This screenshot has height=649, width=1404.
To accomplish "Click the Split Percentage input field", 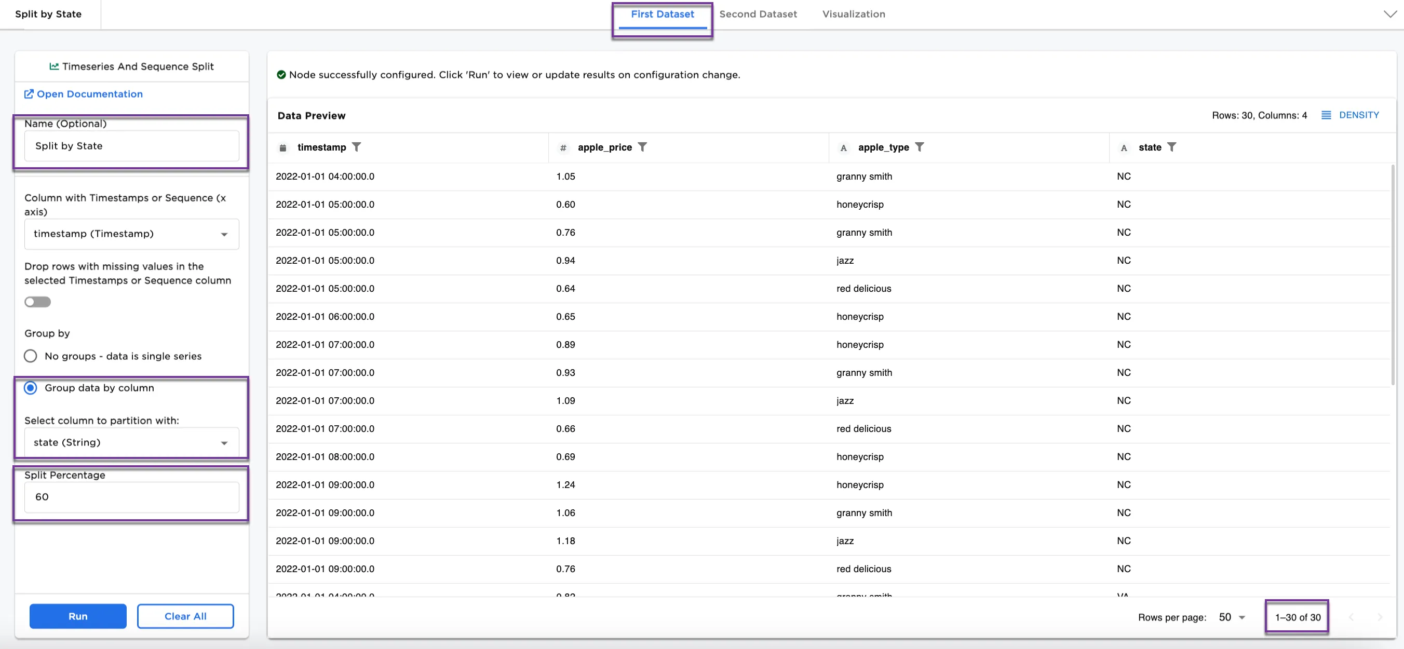I will 131,497.
